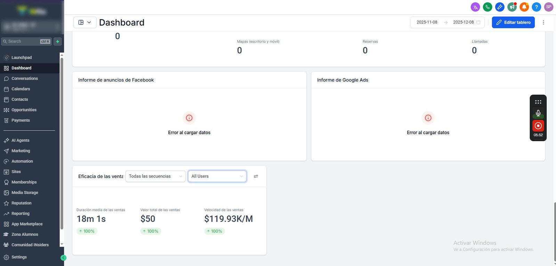Collapse the sidebar with green arrow

click(63, 258)
